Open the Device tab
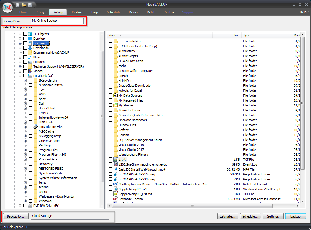This screenshot has width=311, height=230. coord(133,12)
